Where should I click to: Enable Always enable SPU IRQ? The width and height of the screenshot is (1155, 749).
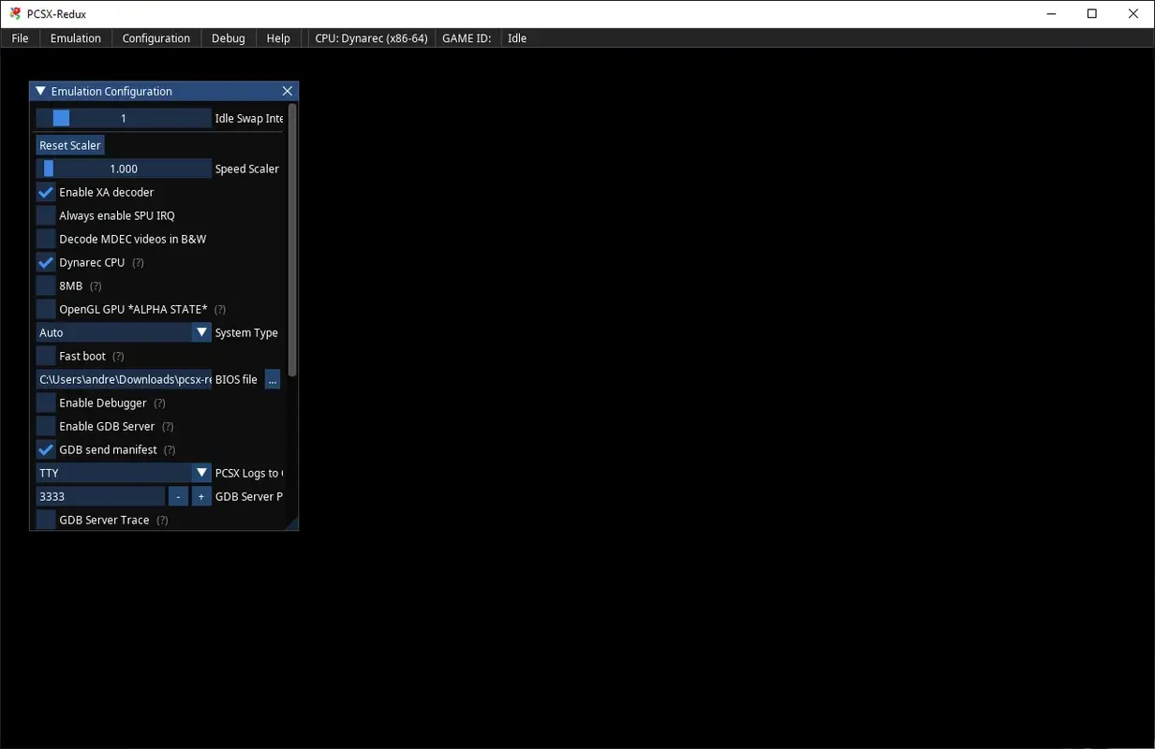(x=45, y=215)
